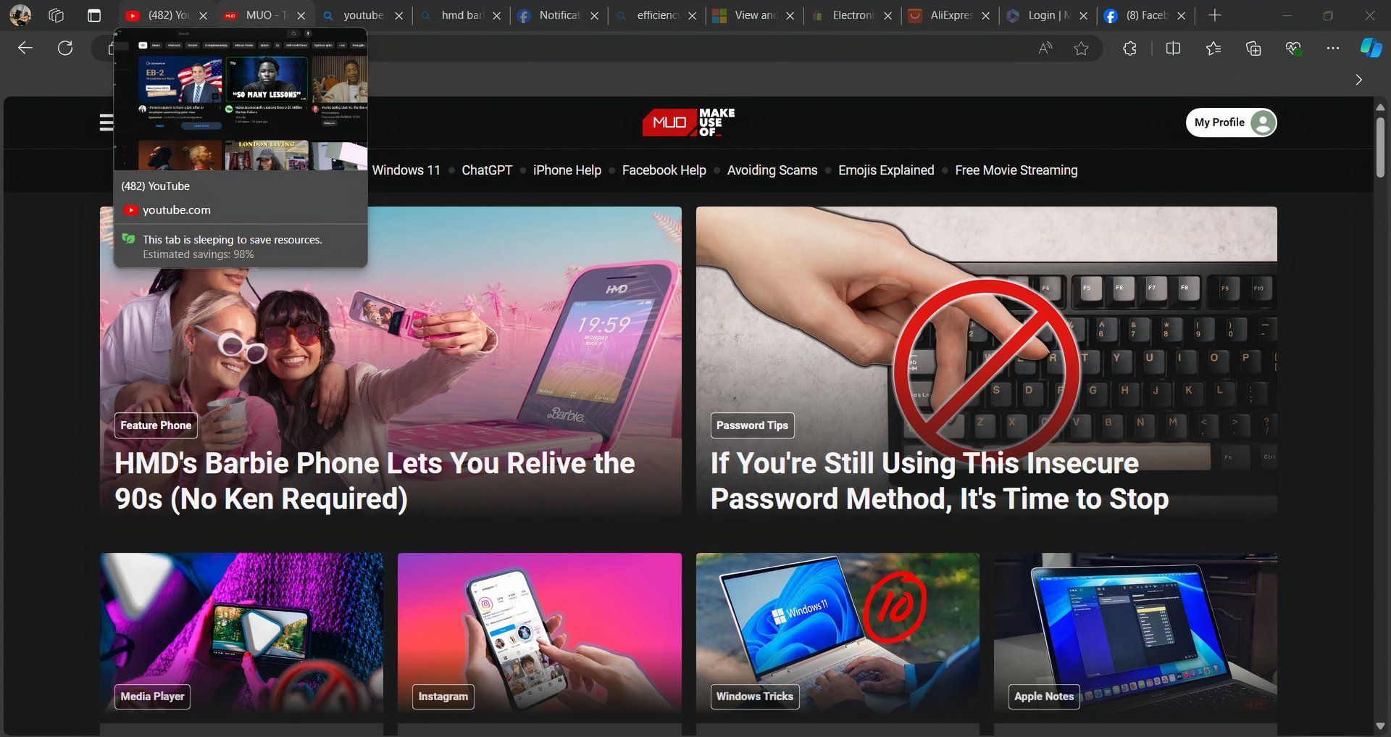The image size is (1391, 737).
Task: Click the MakeUseOf logo
Action: pos(688,122)
